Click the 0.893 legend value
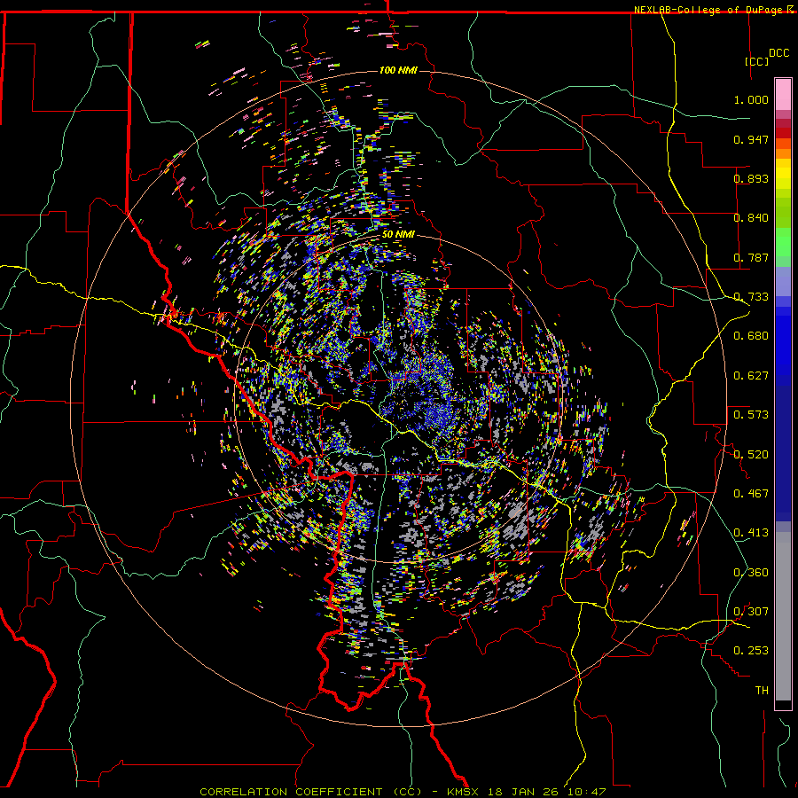The height and width of the screenshot is (798, 798). tap(751, 178)
